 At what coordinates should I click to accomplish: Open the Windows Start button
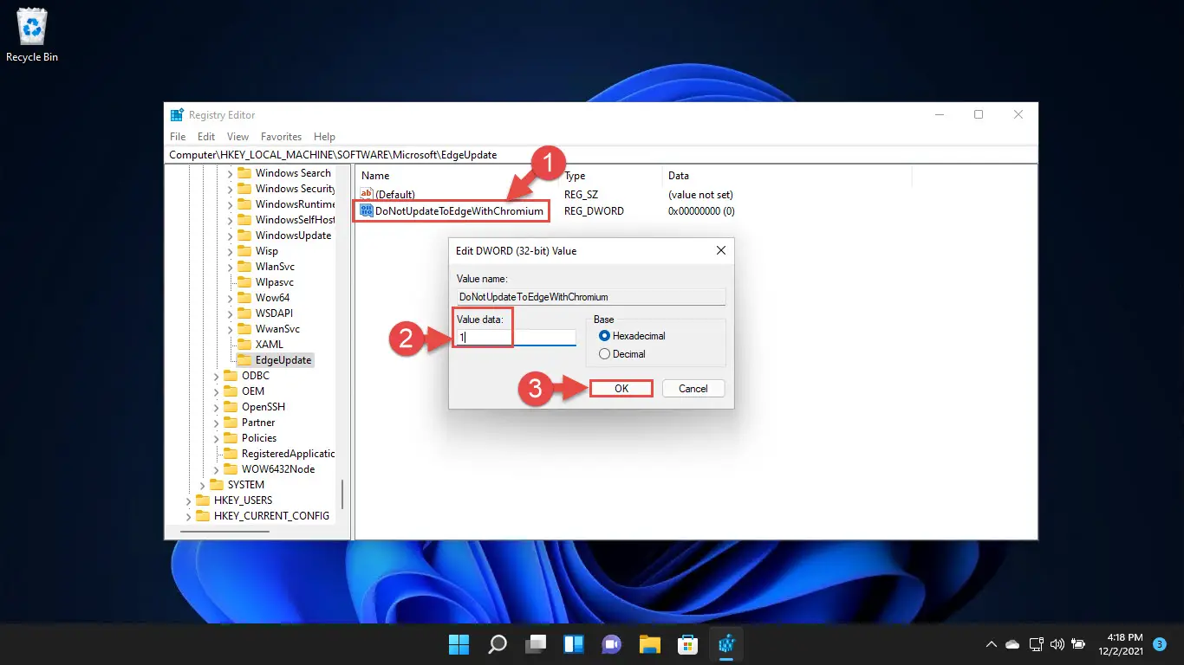pos(459,644)
